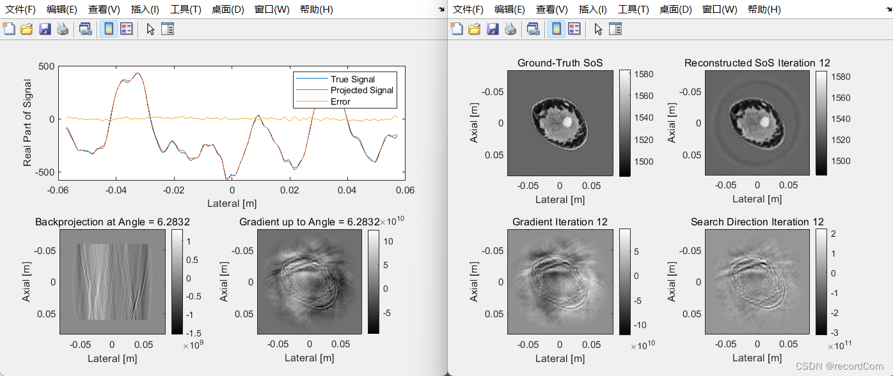Viewport: 893px width, 376px height.
Task: Select the Gradient Iteration 12 image
Action: [x=560, y=282]
